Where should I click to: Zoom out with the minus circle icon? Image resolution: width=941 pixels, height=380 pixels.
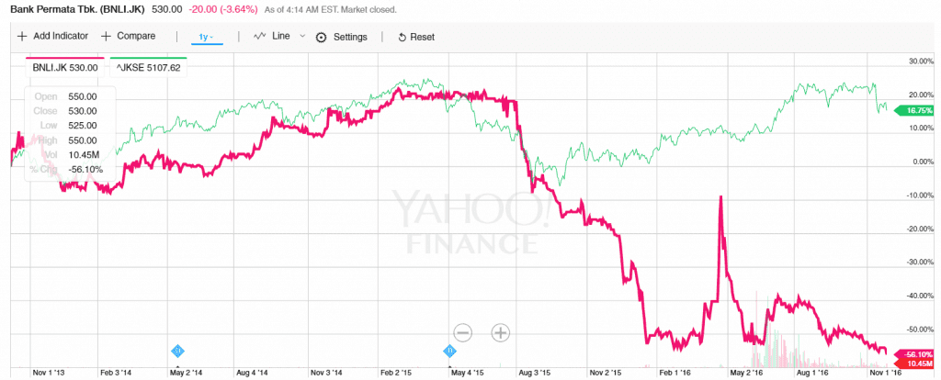pyautogui.click(x=462, y=332)
